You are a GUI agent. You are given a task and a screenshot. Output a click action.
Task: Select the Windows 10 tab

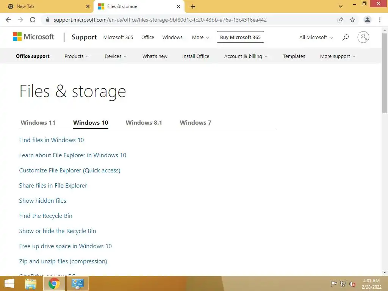point(91,122)
